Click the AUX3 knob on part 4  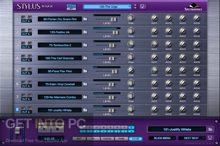tap(183, 57)
